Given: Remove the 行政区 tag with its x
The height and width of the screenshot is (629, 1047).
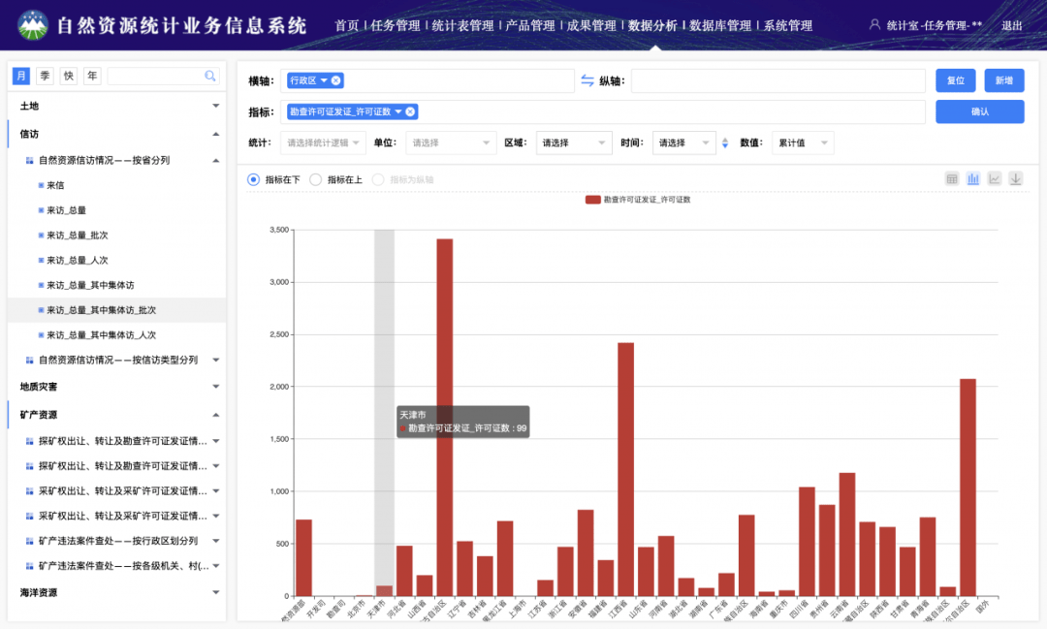Looking at the screenshot, I should pos(335,80).
